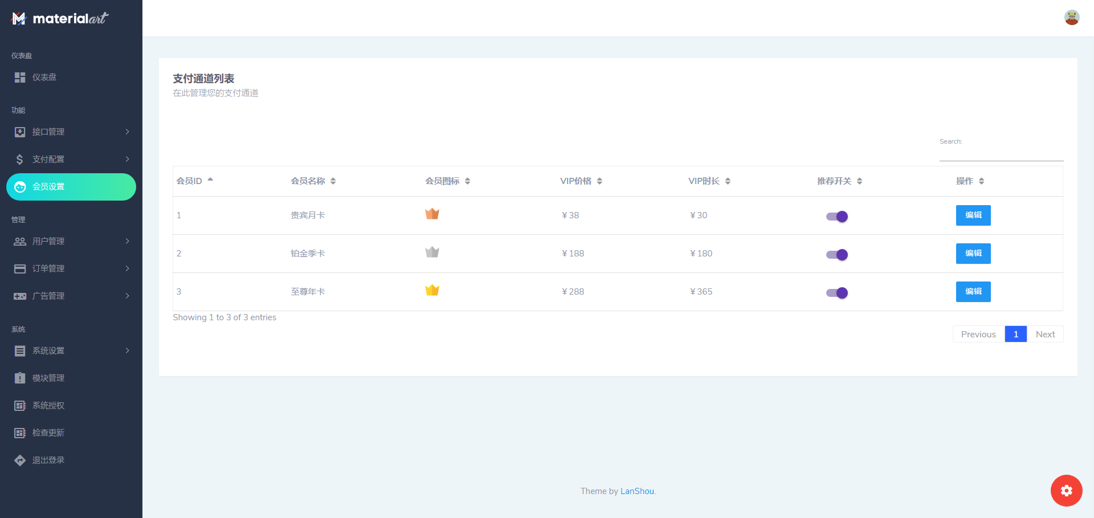Toggle recommend switch for 贵宾月卡

pyautogui.click(x=836, y=217)
